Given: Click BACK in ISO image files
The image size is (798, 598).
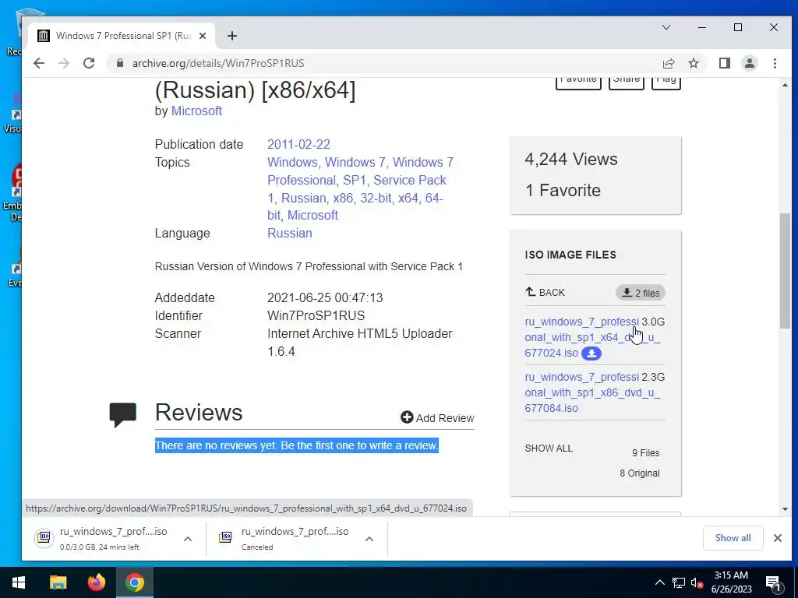Looking at the screenshot, I should 545,293.
